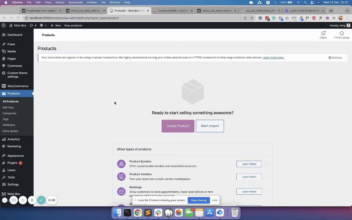This screenshot has width=352, height=220.
Task: Cancel the Loom recording with the X button
Action: click(x=23, y=200)
